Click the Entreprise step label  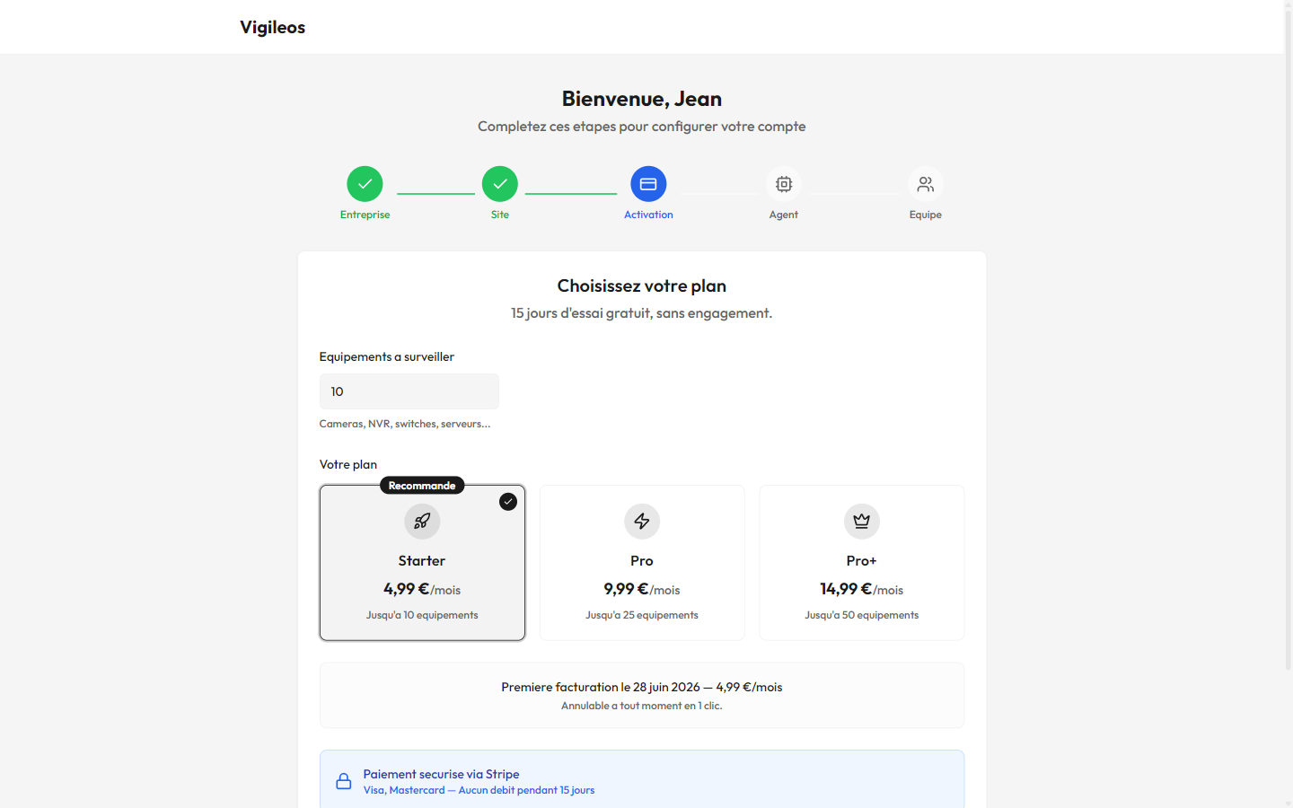point(365,215)
